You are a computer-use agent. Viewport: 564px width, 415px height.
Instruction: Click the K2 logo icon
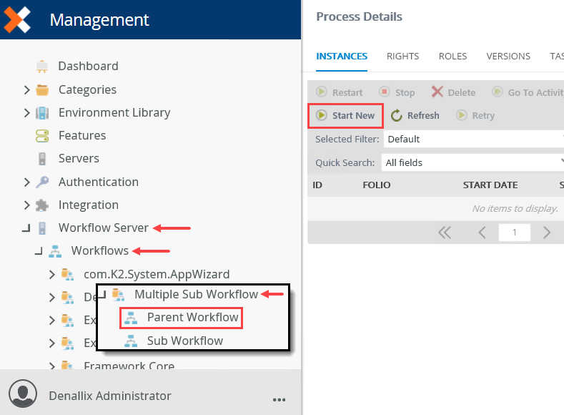pos(17,19)
